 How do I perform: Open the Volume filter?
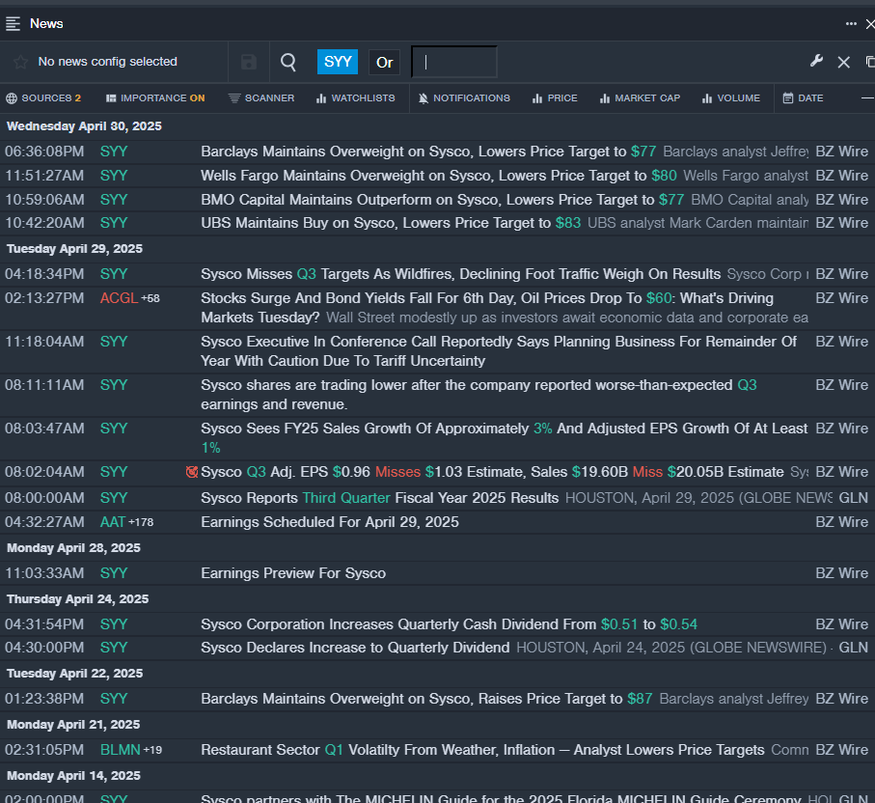click(x=731, y=98)
